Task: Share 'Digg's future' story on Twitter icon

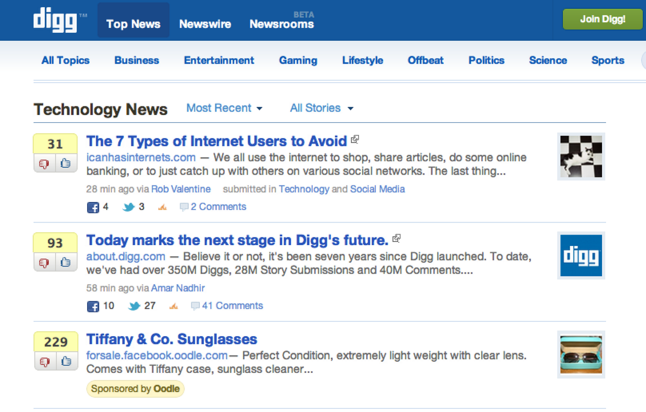Action: (134, 306)
